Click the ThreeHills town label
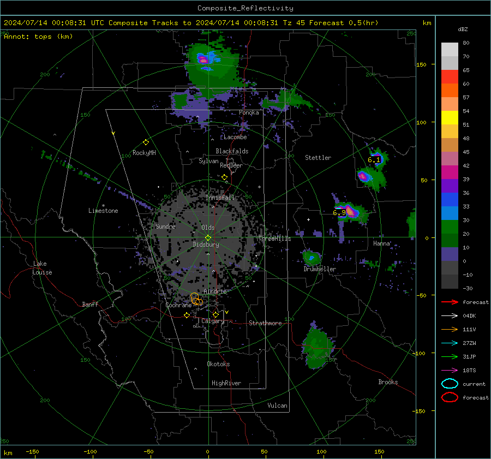This screenshot has width=491, height=459. pyautogui.click(x=274, y=239)
